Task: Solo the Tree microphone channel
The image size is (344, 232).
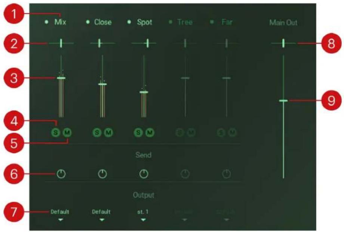Action: coord(180,132)
